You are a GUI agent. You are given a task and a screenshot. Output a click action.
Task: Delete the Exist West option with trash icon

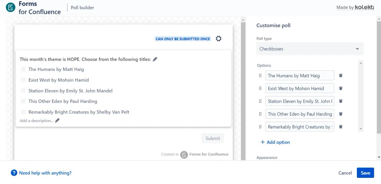(x=341, y=88)
